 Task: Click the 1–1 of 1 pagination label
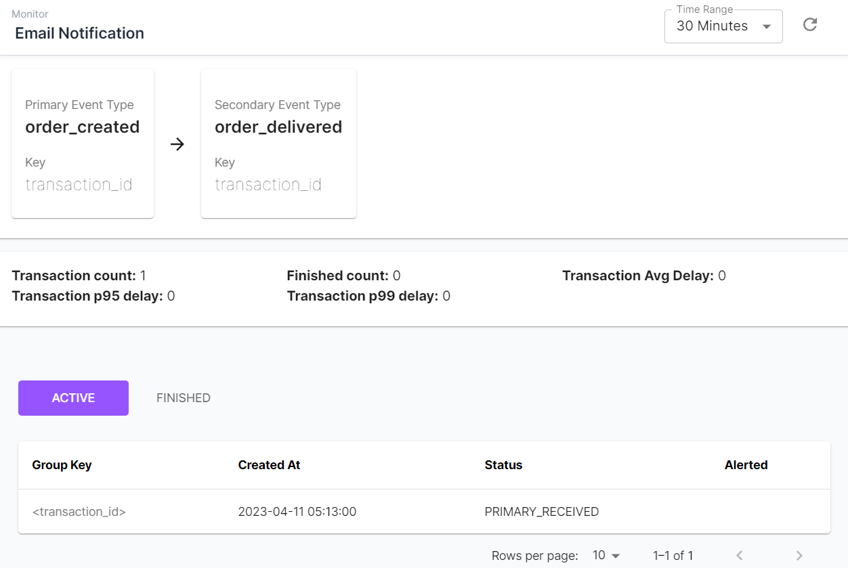pos(673,555)
